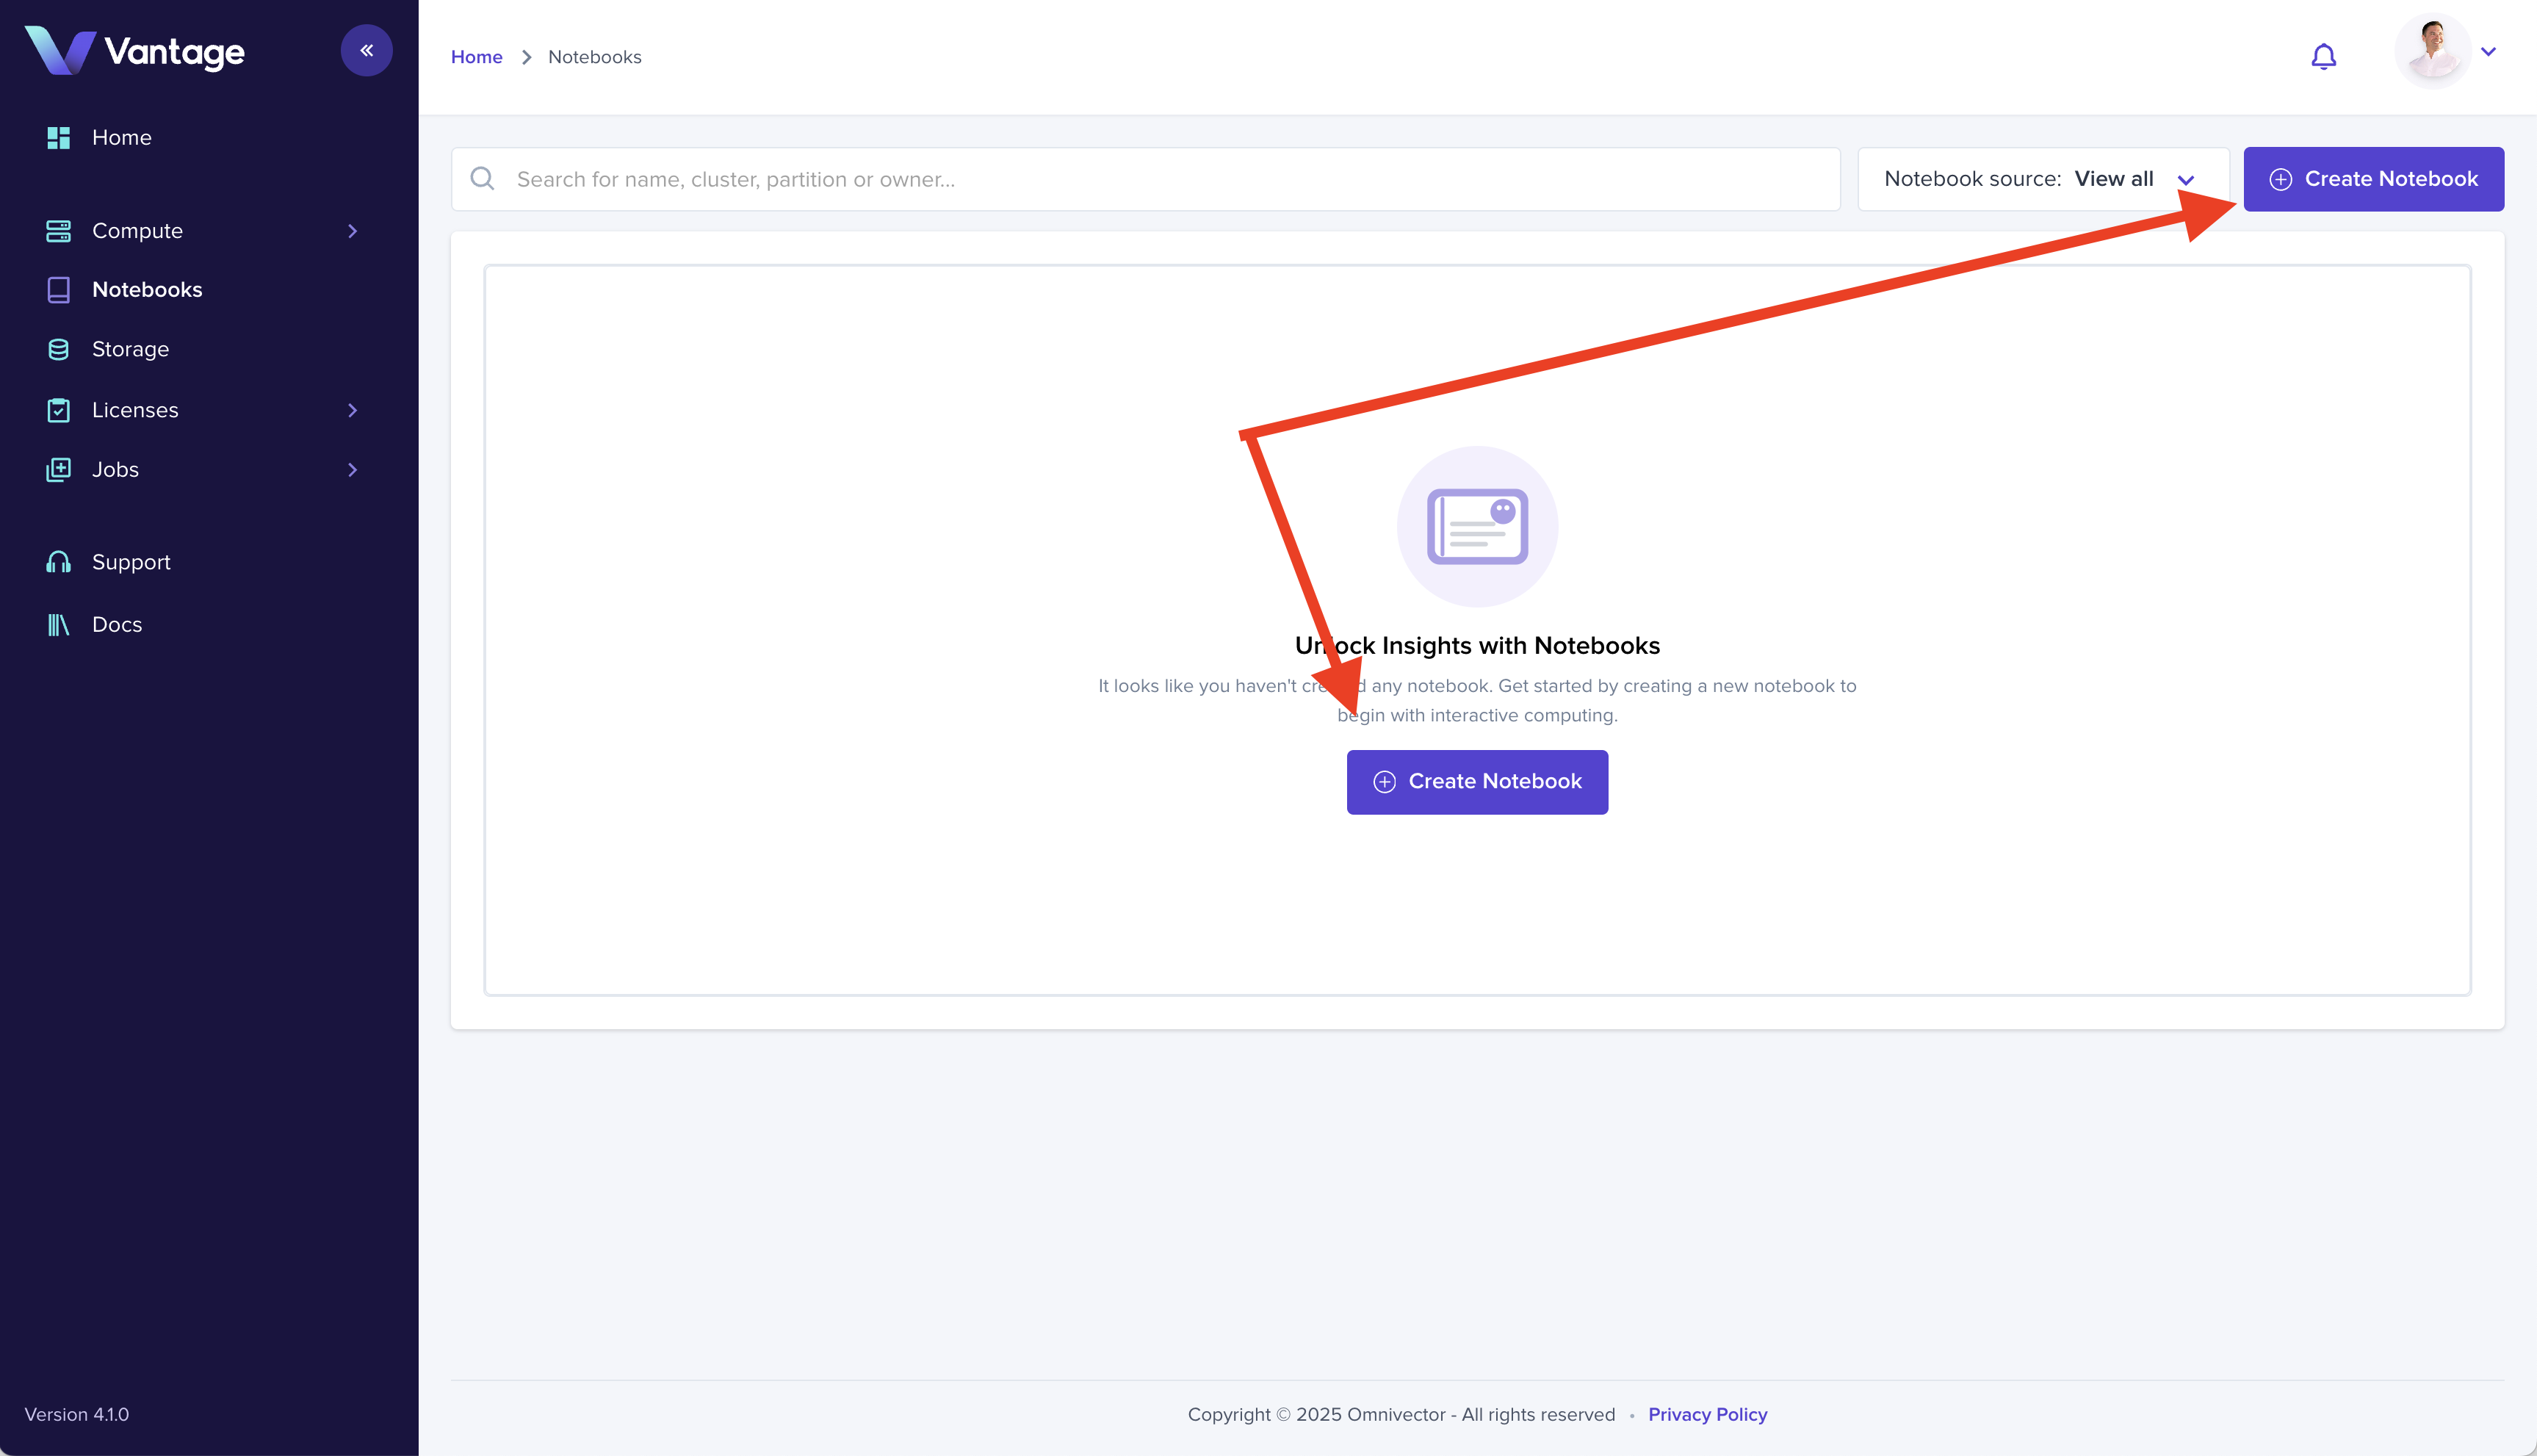
Task: Go to Home in the sidebar
Action: (x=121, y=137)
